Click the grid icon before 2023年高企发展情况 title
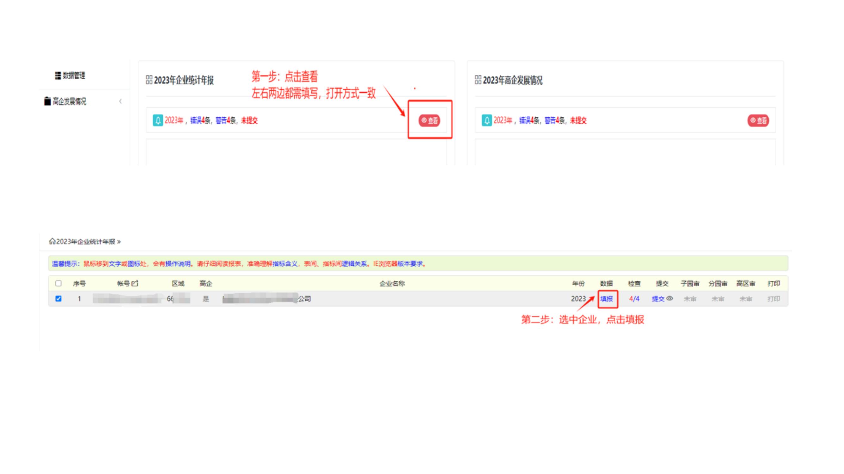Viewport: 844px width, 474px height. (478, 80)
